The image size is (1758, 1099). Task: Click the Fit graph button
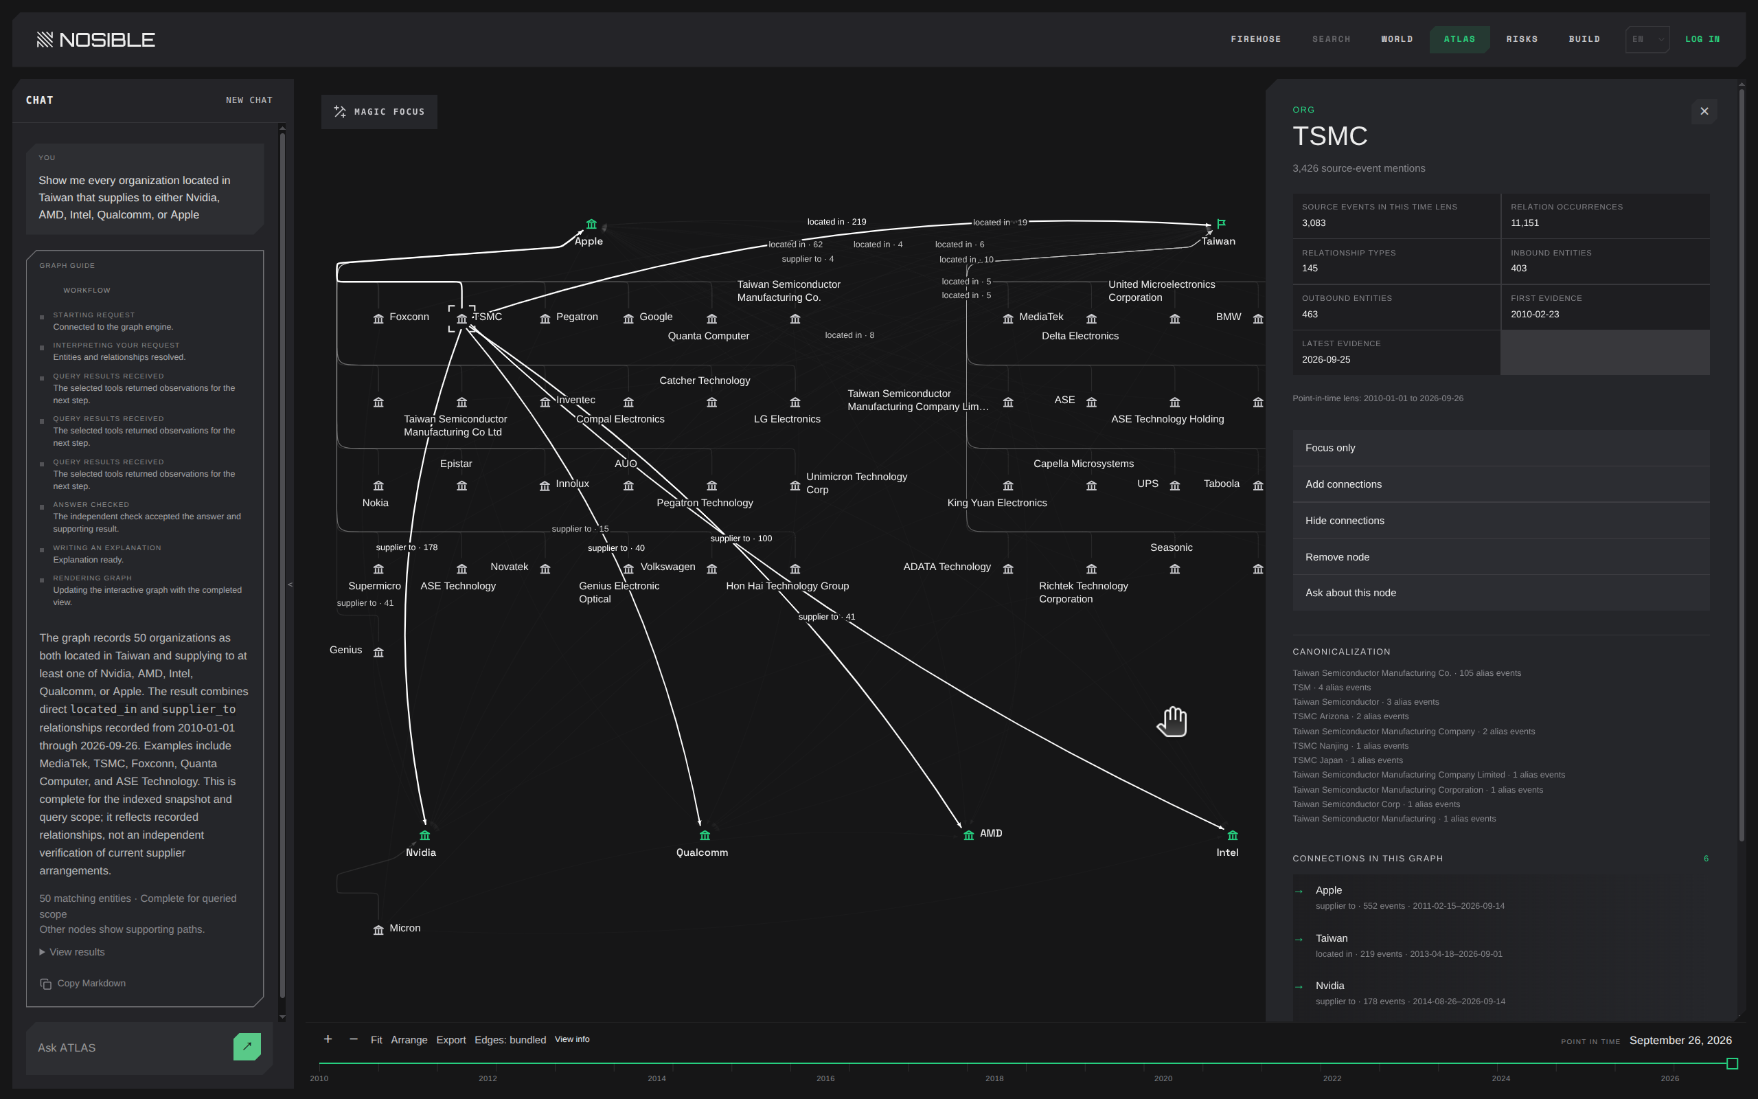click(376, 1040)
